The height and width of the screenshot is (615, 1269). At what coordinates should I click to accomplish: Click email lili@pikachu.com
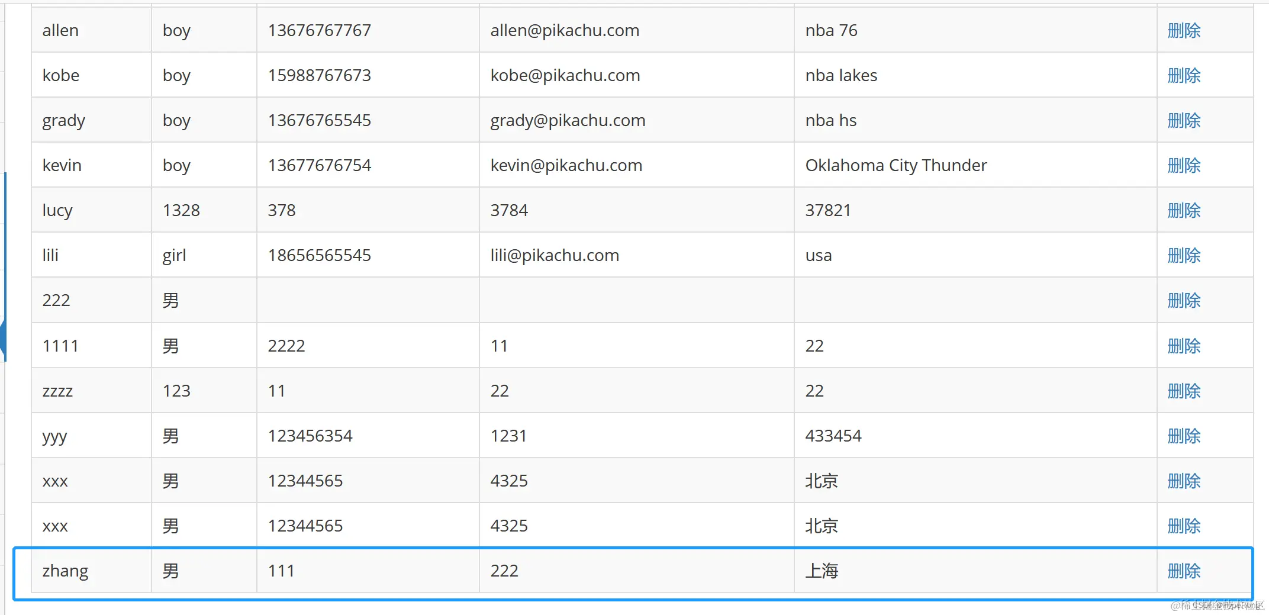click(555, 255)
